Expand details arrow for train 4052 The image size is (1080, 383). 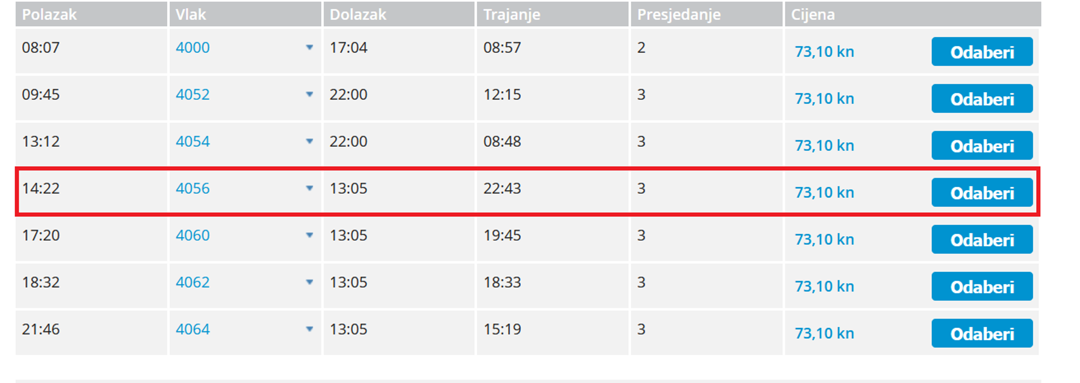pos(309,94)
